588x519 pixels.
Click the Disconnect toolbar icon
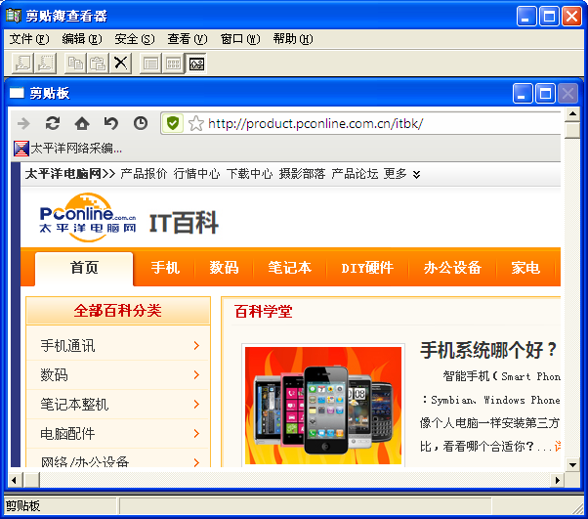pos(45,64)
